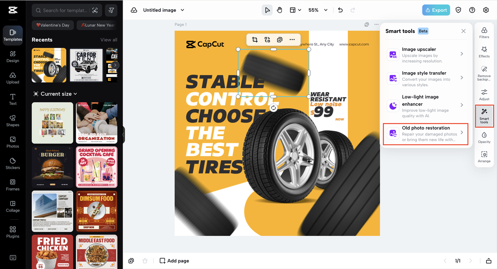Viewport: 497px width, 269px height.
Task: Open the Old photo restoration tool
Action: pyautogui.click(x=426, y=134)
